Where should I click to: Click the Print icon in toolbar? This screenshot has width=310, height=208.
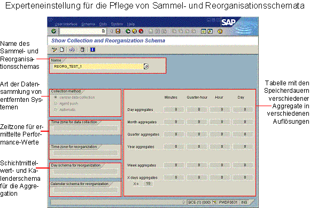click(x=151, y=31)
